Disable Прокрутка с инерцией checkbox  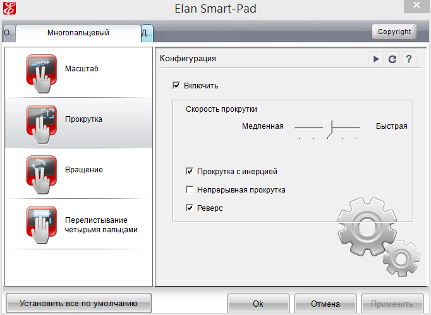point(190,171)
